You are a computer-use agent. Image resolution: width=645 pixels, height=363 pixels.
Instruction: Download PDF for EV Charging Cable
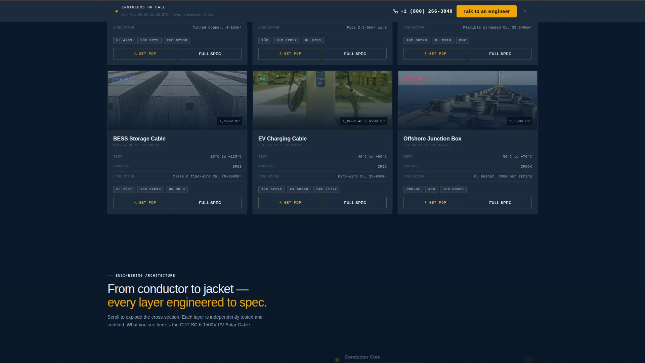coord(290,203)
